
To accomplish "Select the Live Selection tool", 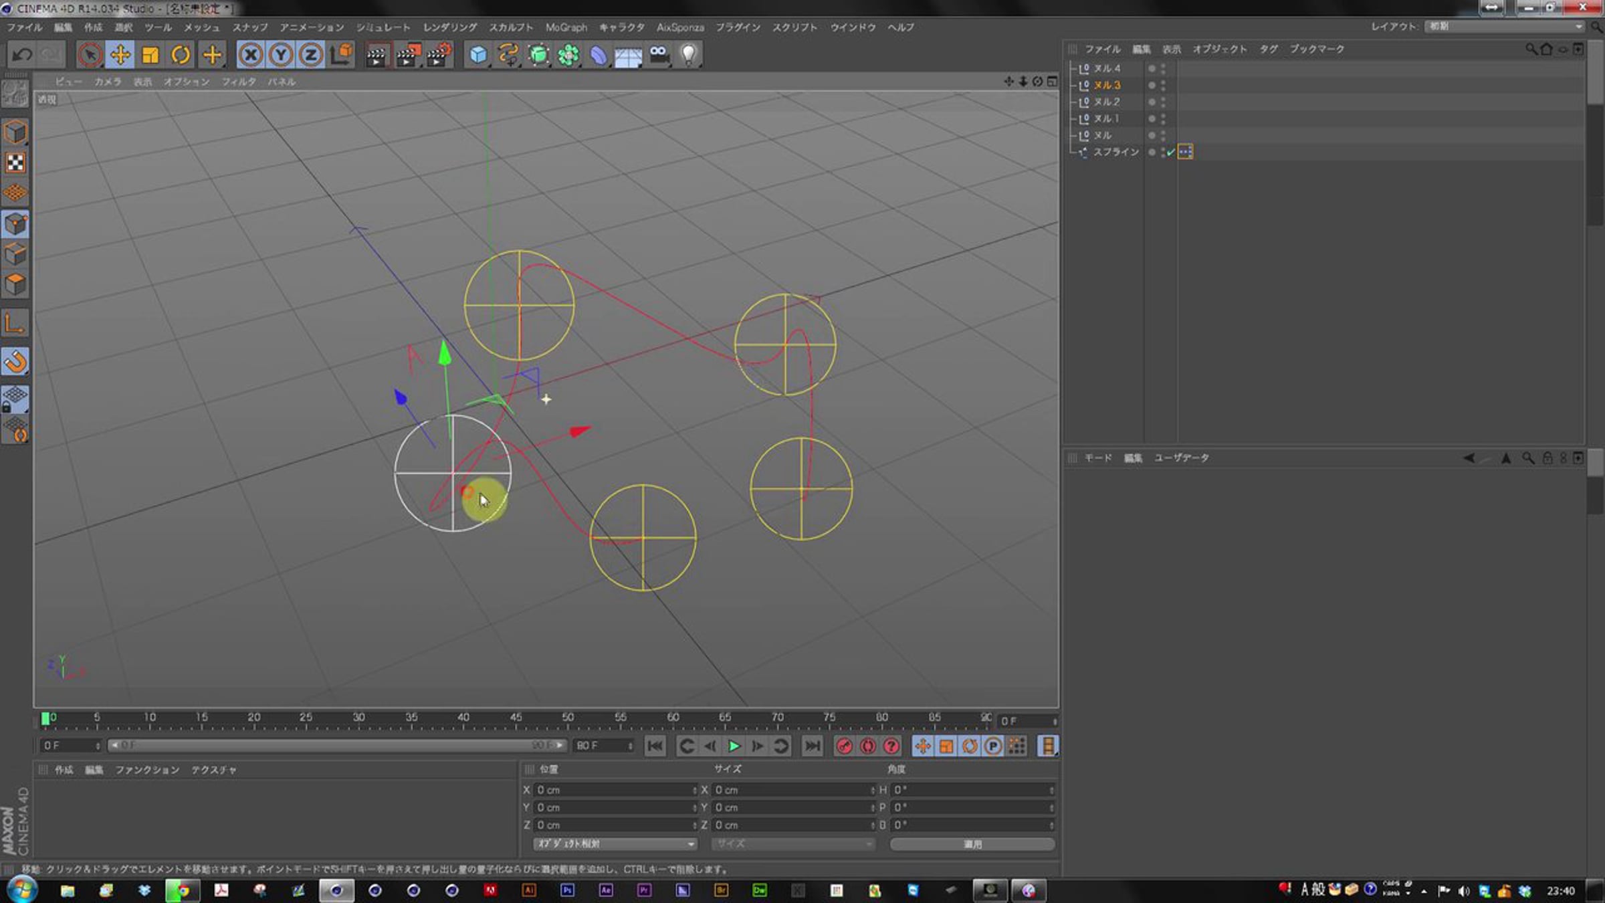I will tap(90, 55).
